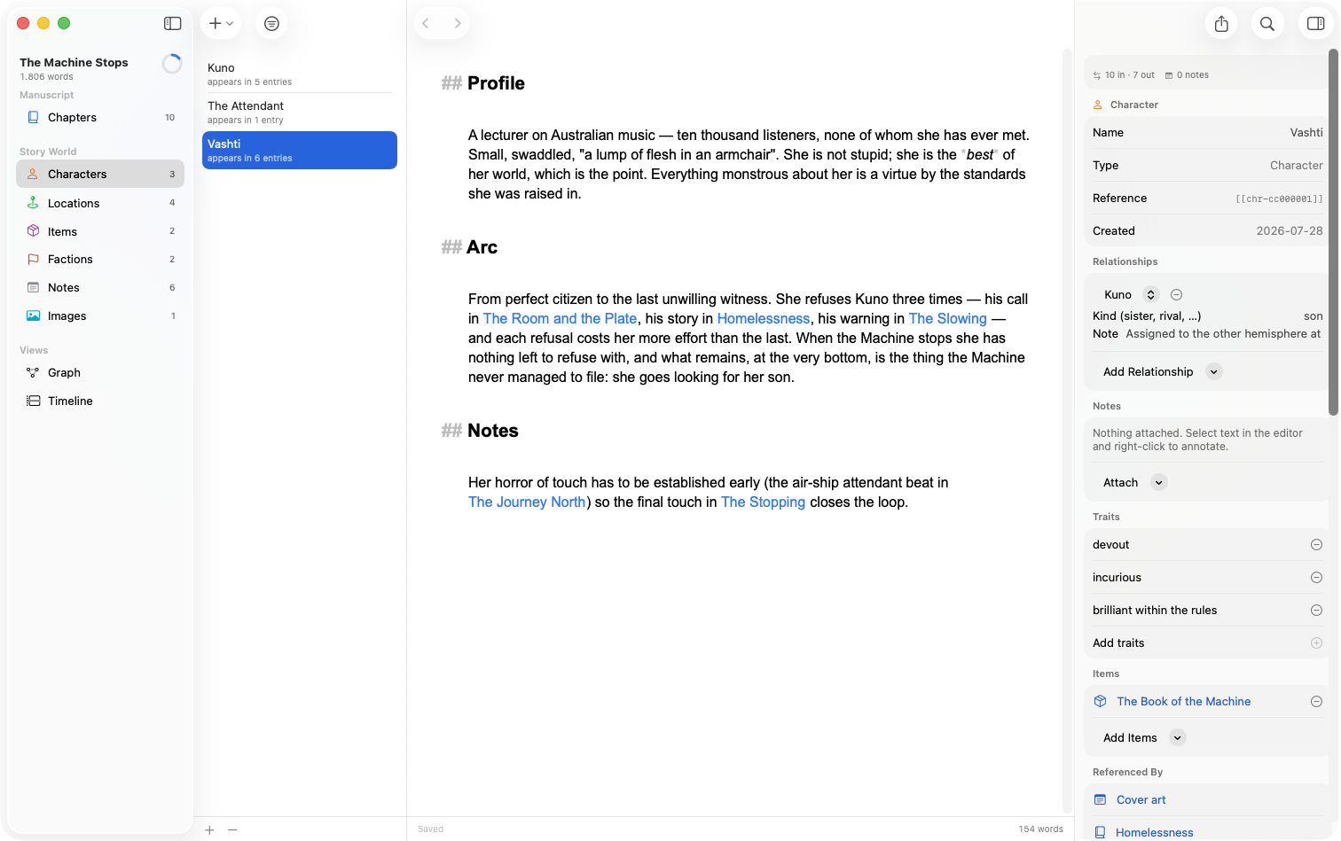Open 'The Book of the Machine' item
The height and width of the screenshot is (841, 1341).
(1183, 702)
